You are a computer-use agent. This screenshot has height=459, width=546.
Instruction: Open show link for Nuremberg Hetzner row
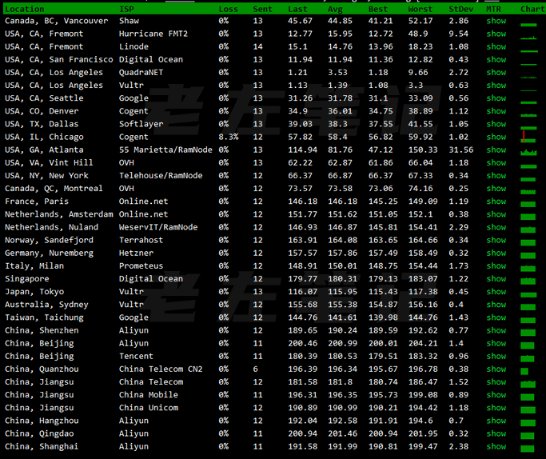[x=496, y=253]
